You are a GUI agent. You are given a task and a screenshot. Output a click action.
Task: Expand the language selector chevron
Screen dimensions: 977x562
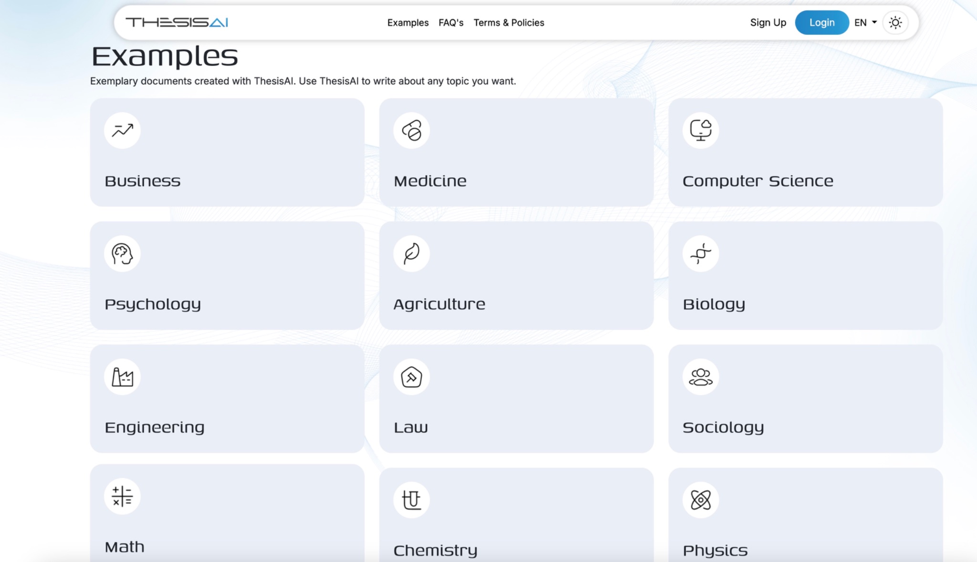[x=874, y=22]
